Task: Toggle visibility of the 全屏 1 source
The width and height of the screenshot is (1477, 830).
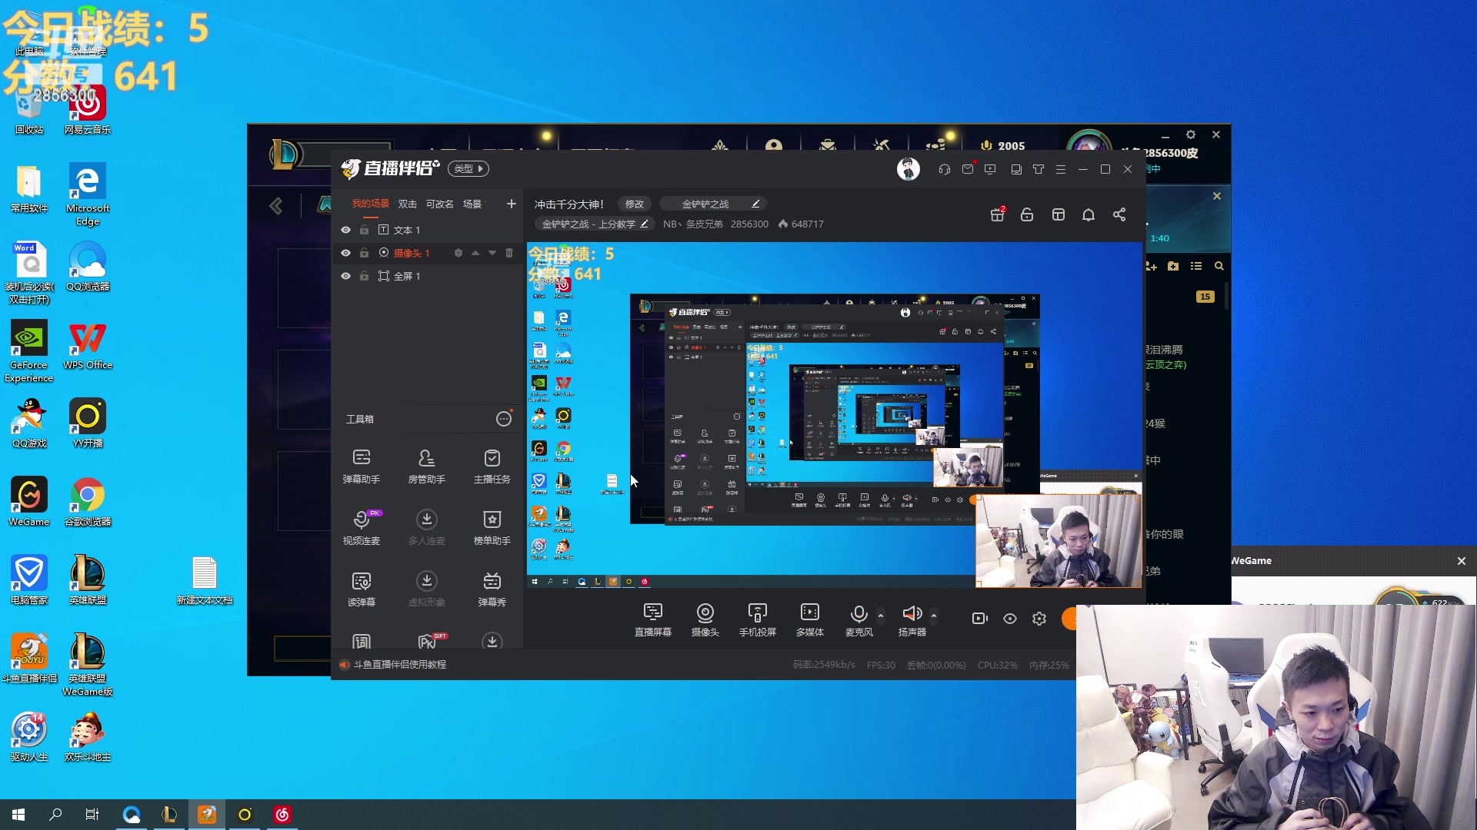Action: [x=345, y=276]
